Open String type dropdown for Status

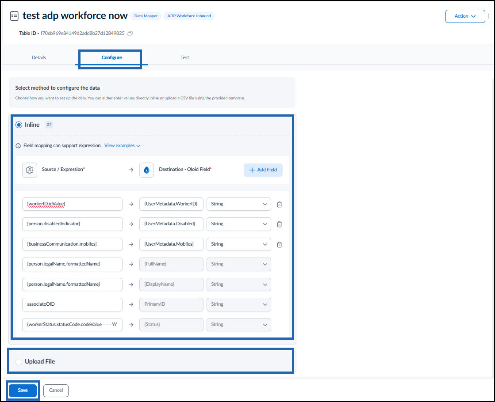[239, 324]
